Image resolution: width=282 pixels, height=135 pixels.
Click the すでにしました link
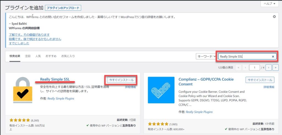pyautogui.click(x=19, y=43)
